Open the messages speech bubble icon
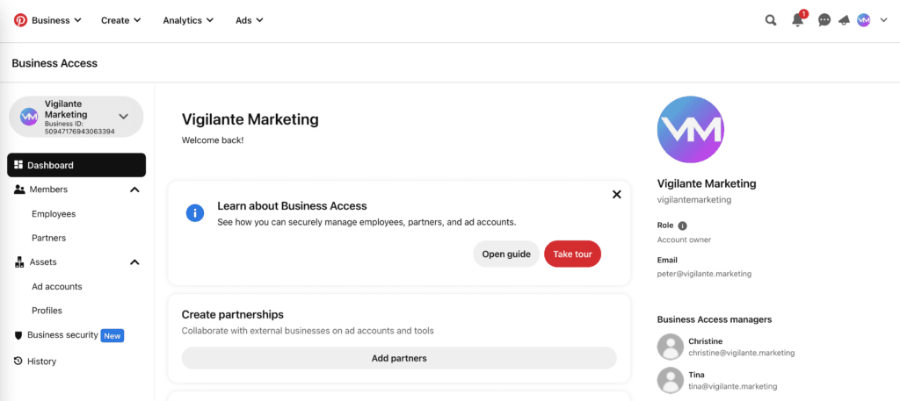 click(824, 20)
